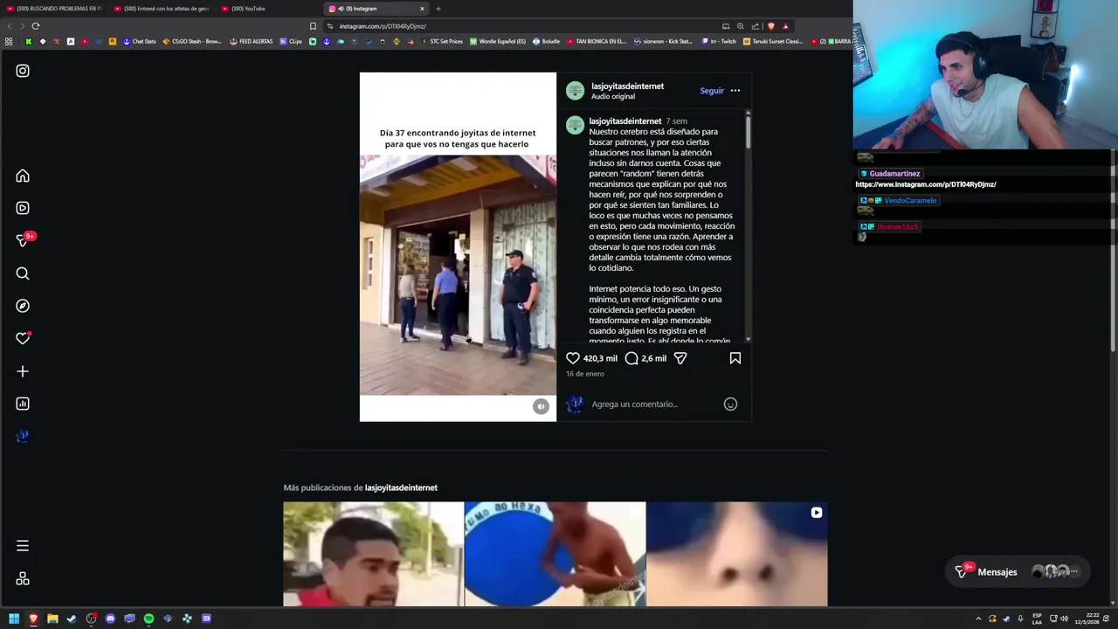Show hidden system tray icons chevron
Screen dimensions: 1118x629
[978, 619]
